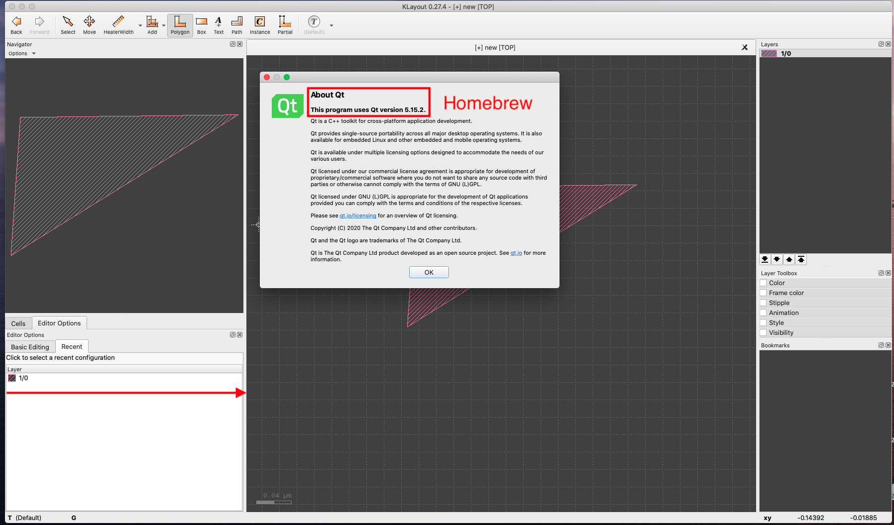The image size is (894, 525).
Task: Click the Back navigation arrow
Action: coord(16,25)
